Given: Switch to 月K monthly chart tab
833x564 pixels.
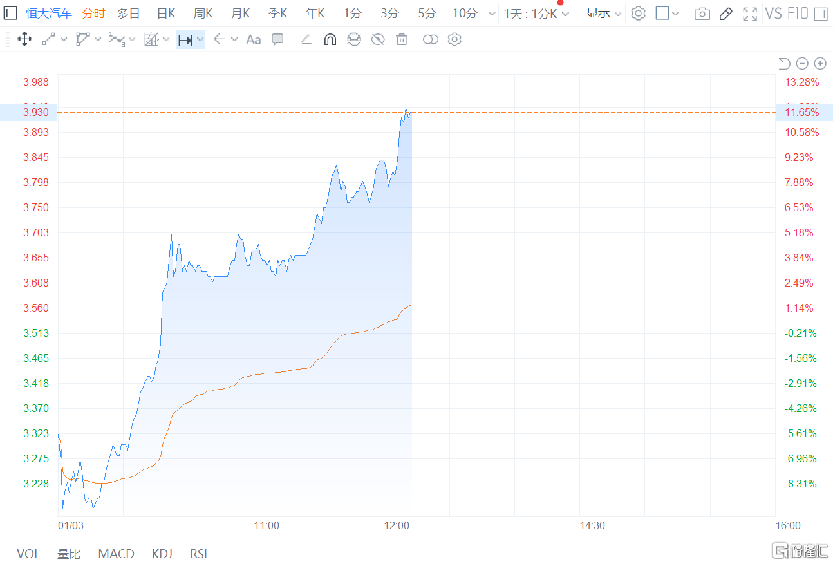Looking at the screenshot, I should [x=241, y=14].
